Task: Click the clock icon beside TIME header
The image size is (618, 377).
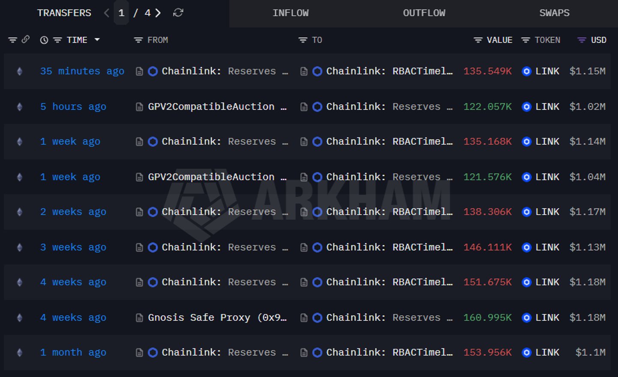Action: click(x=44, y=40)
